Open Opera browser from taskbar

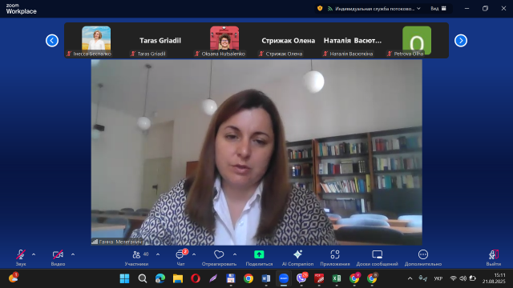(196, 278)
